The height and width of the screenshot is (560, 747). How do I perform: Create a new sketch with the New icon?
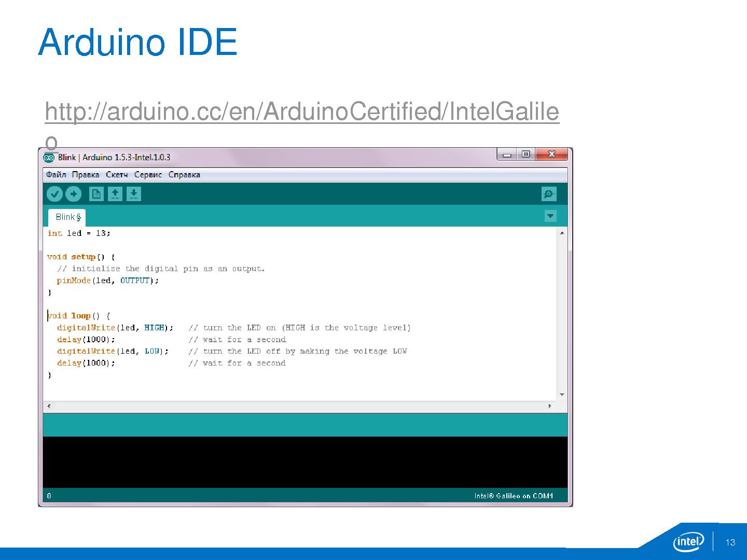tap(96, 194)
